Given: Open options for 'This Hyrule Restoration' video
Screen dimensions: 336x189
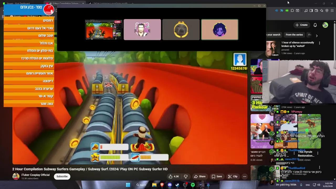Looking at the screenshot, I should 318,153.
